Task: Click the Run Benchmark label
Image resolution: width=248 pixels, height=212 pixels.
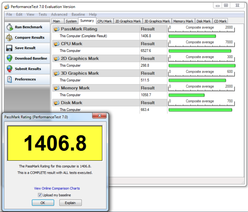Action: pyautogui.click(x=29, y=27)
